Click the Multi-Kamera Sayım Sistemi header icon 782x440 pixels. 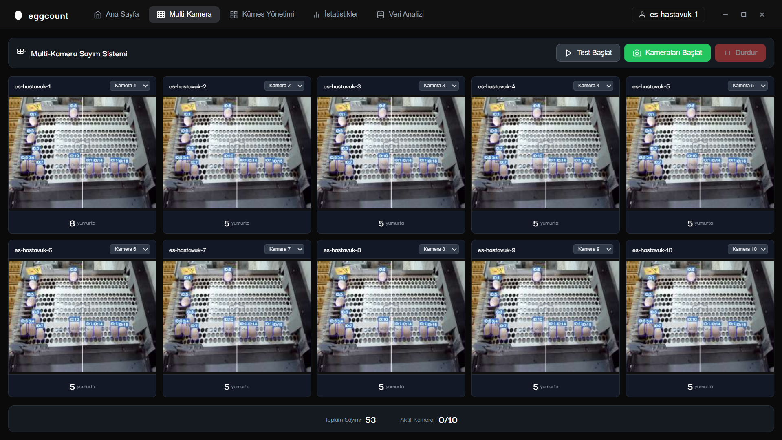tap(22, 52)
